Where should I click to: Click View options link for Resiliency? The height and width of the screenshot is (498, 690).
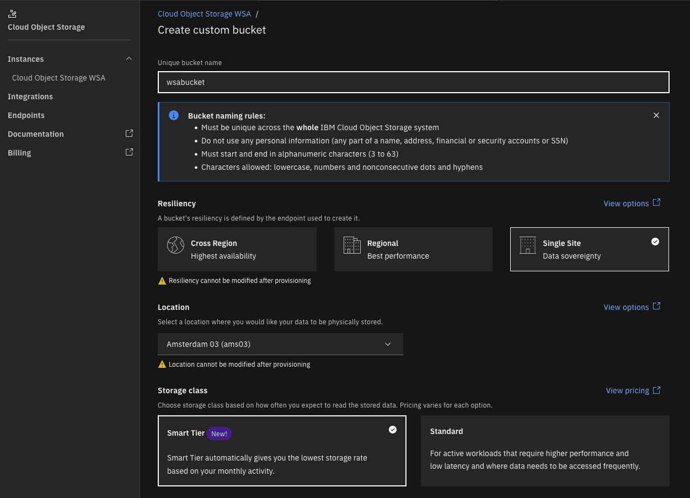[x=626, y=204]
